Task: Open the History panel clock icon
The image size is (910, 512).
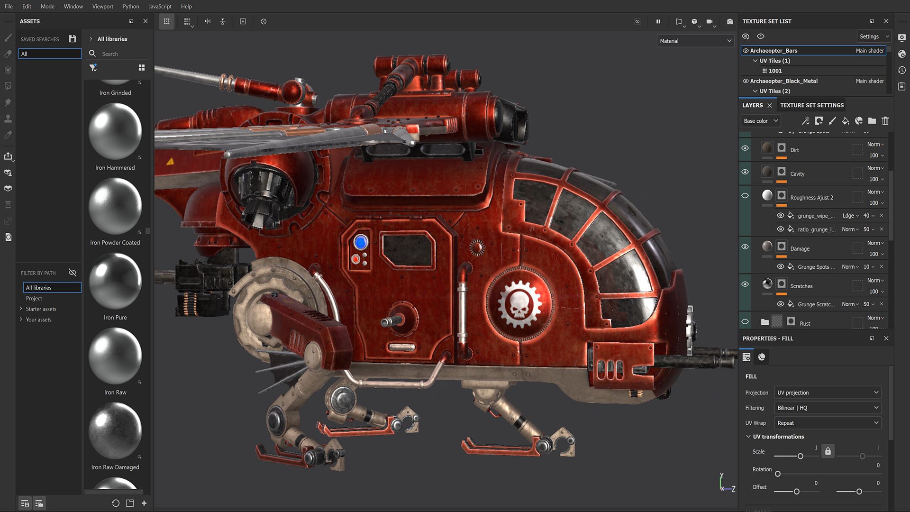Action: click(x=902, y=70)
